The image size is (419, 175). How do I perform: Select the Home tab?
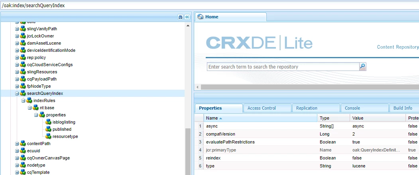pos(230,17)
